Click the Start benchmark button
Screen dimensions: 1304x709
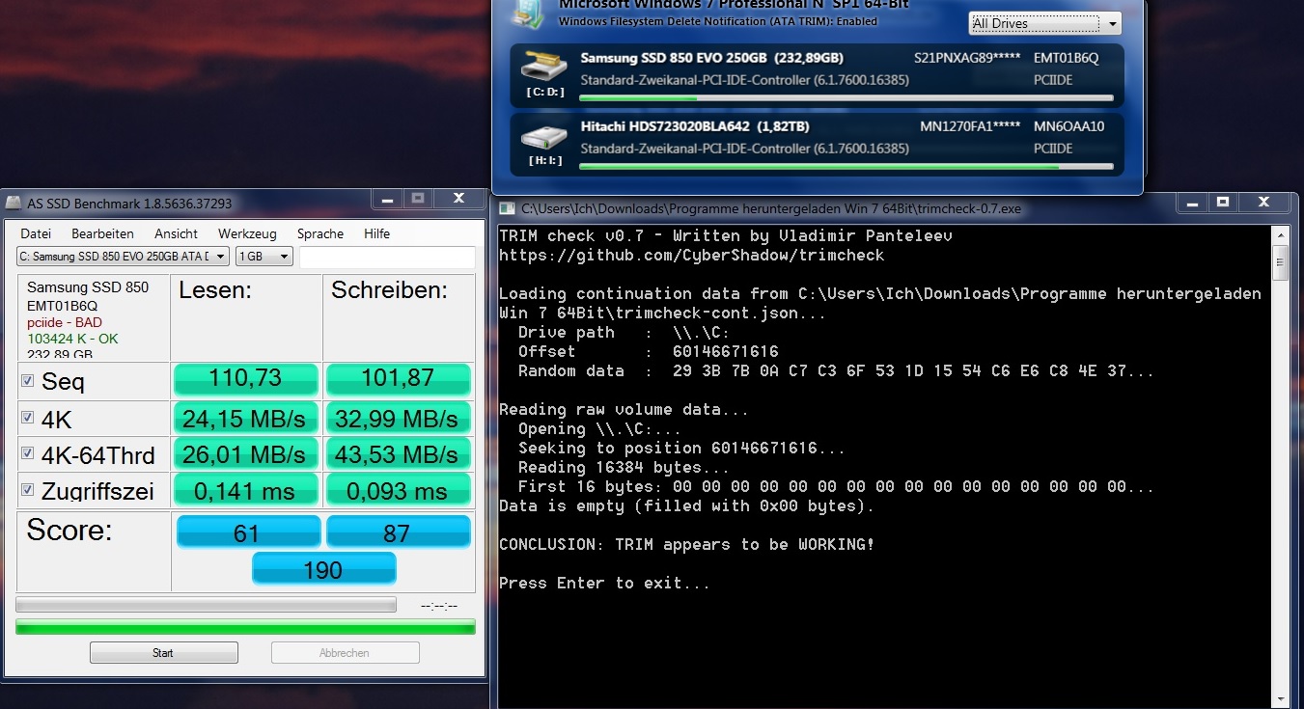[x=163, y=653]
